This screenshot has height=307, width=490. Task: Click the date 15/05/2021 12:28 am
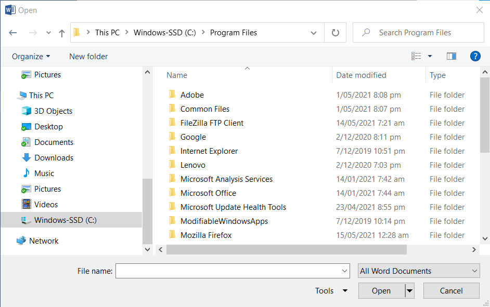[x=372, y=235]
